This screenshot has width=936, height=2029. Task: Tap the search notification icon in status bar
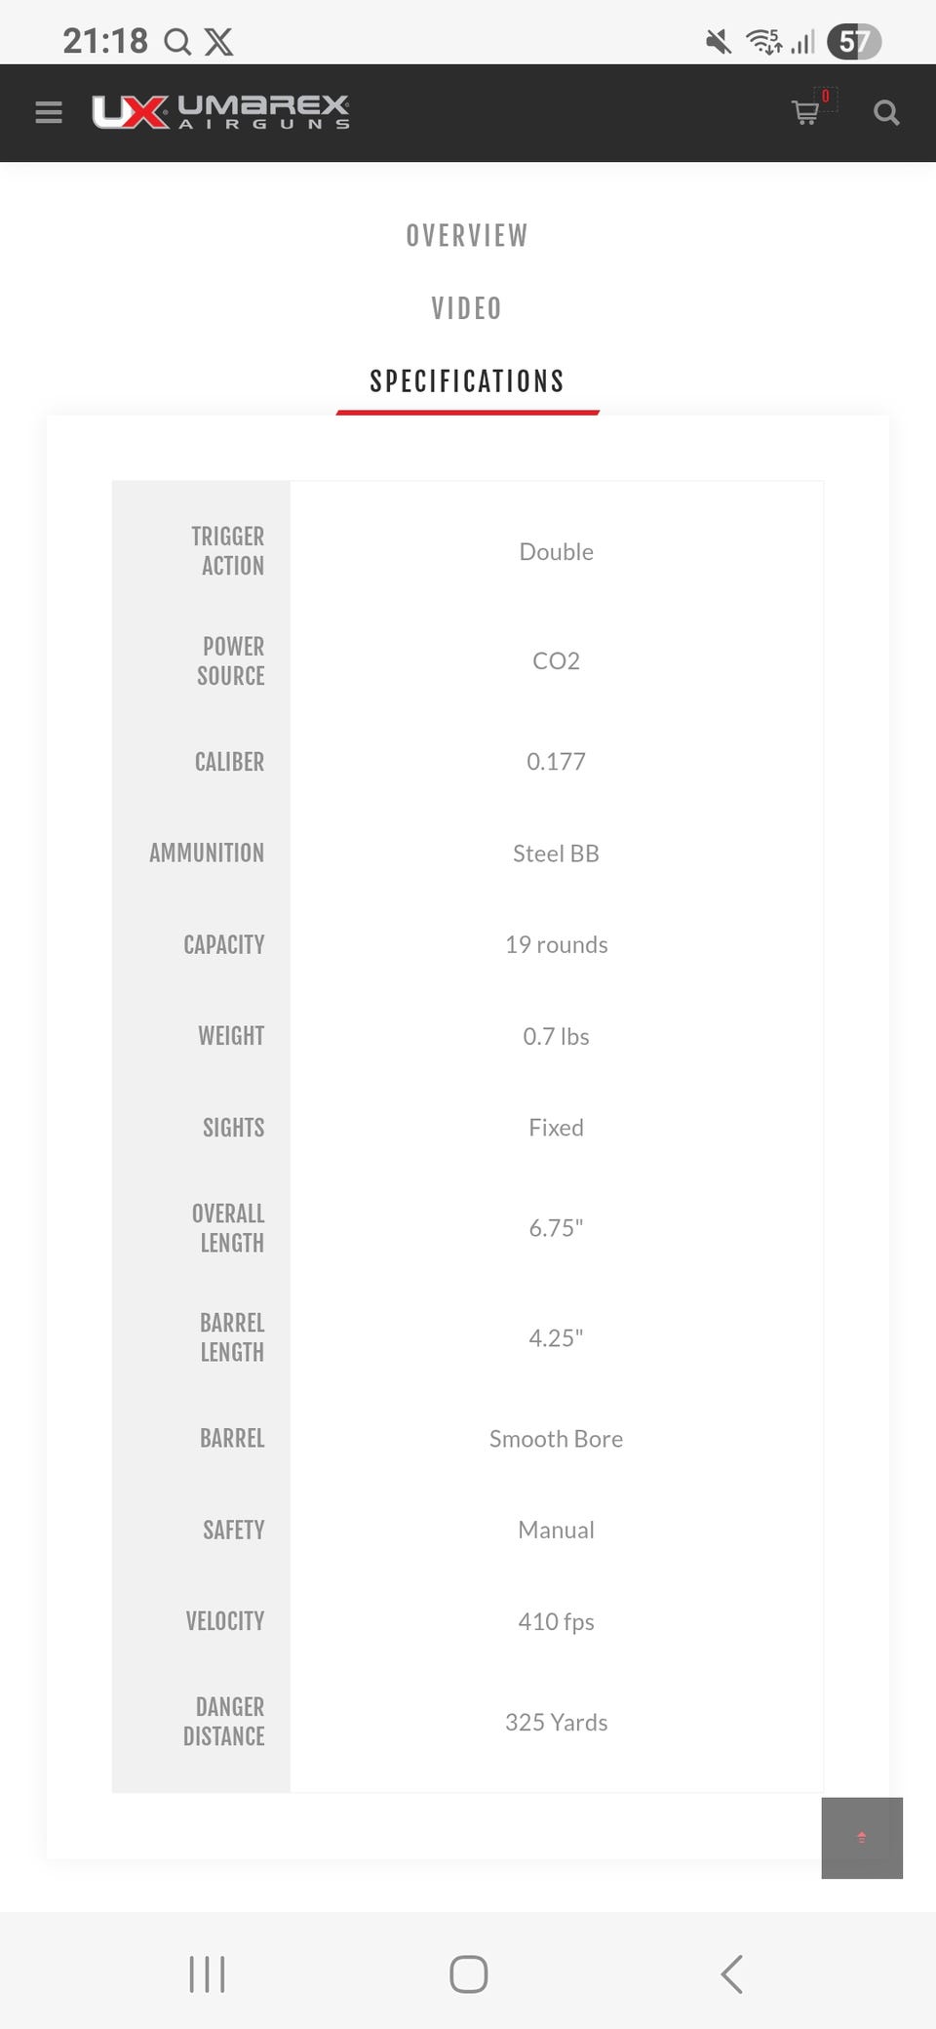click(177, 41)
